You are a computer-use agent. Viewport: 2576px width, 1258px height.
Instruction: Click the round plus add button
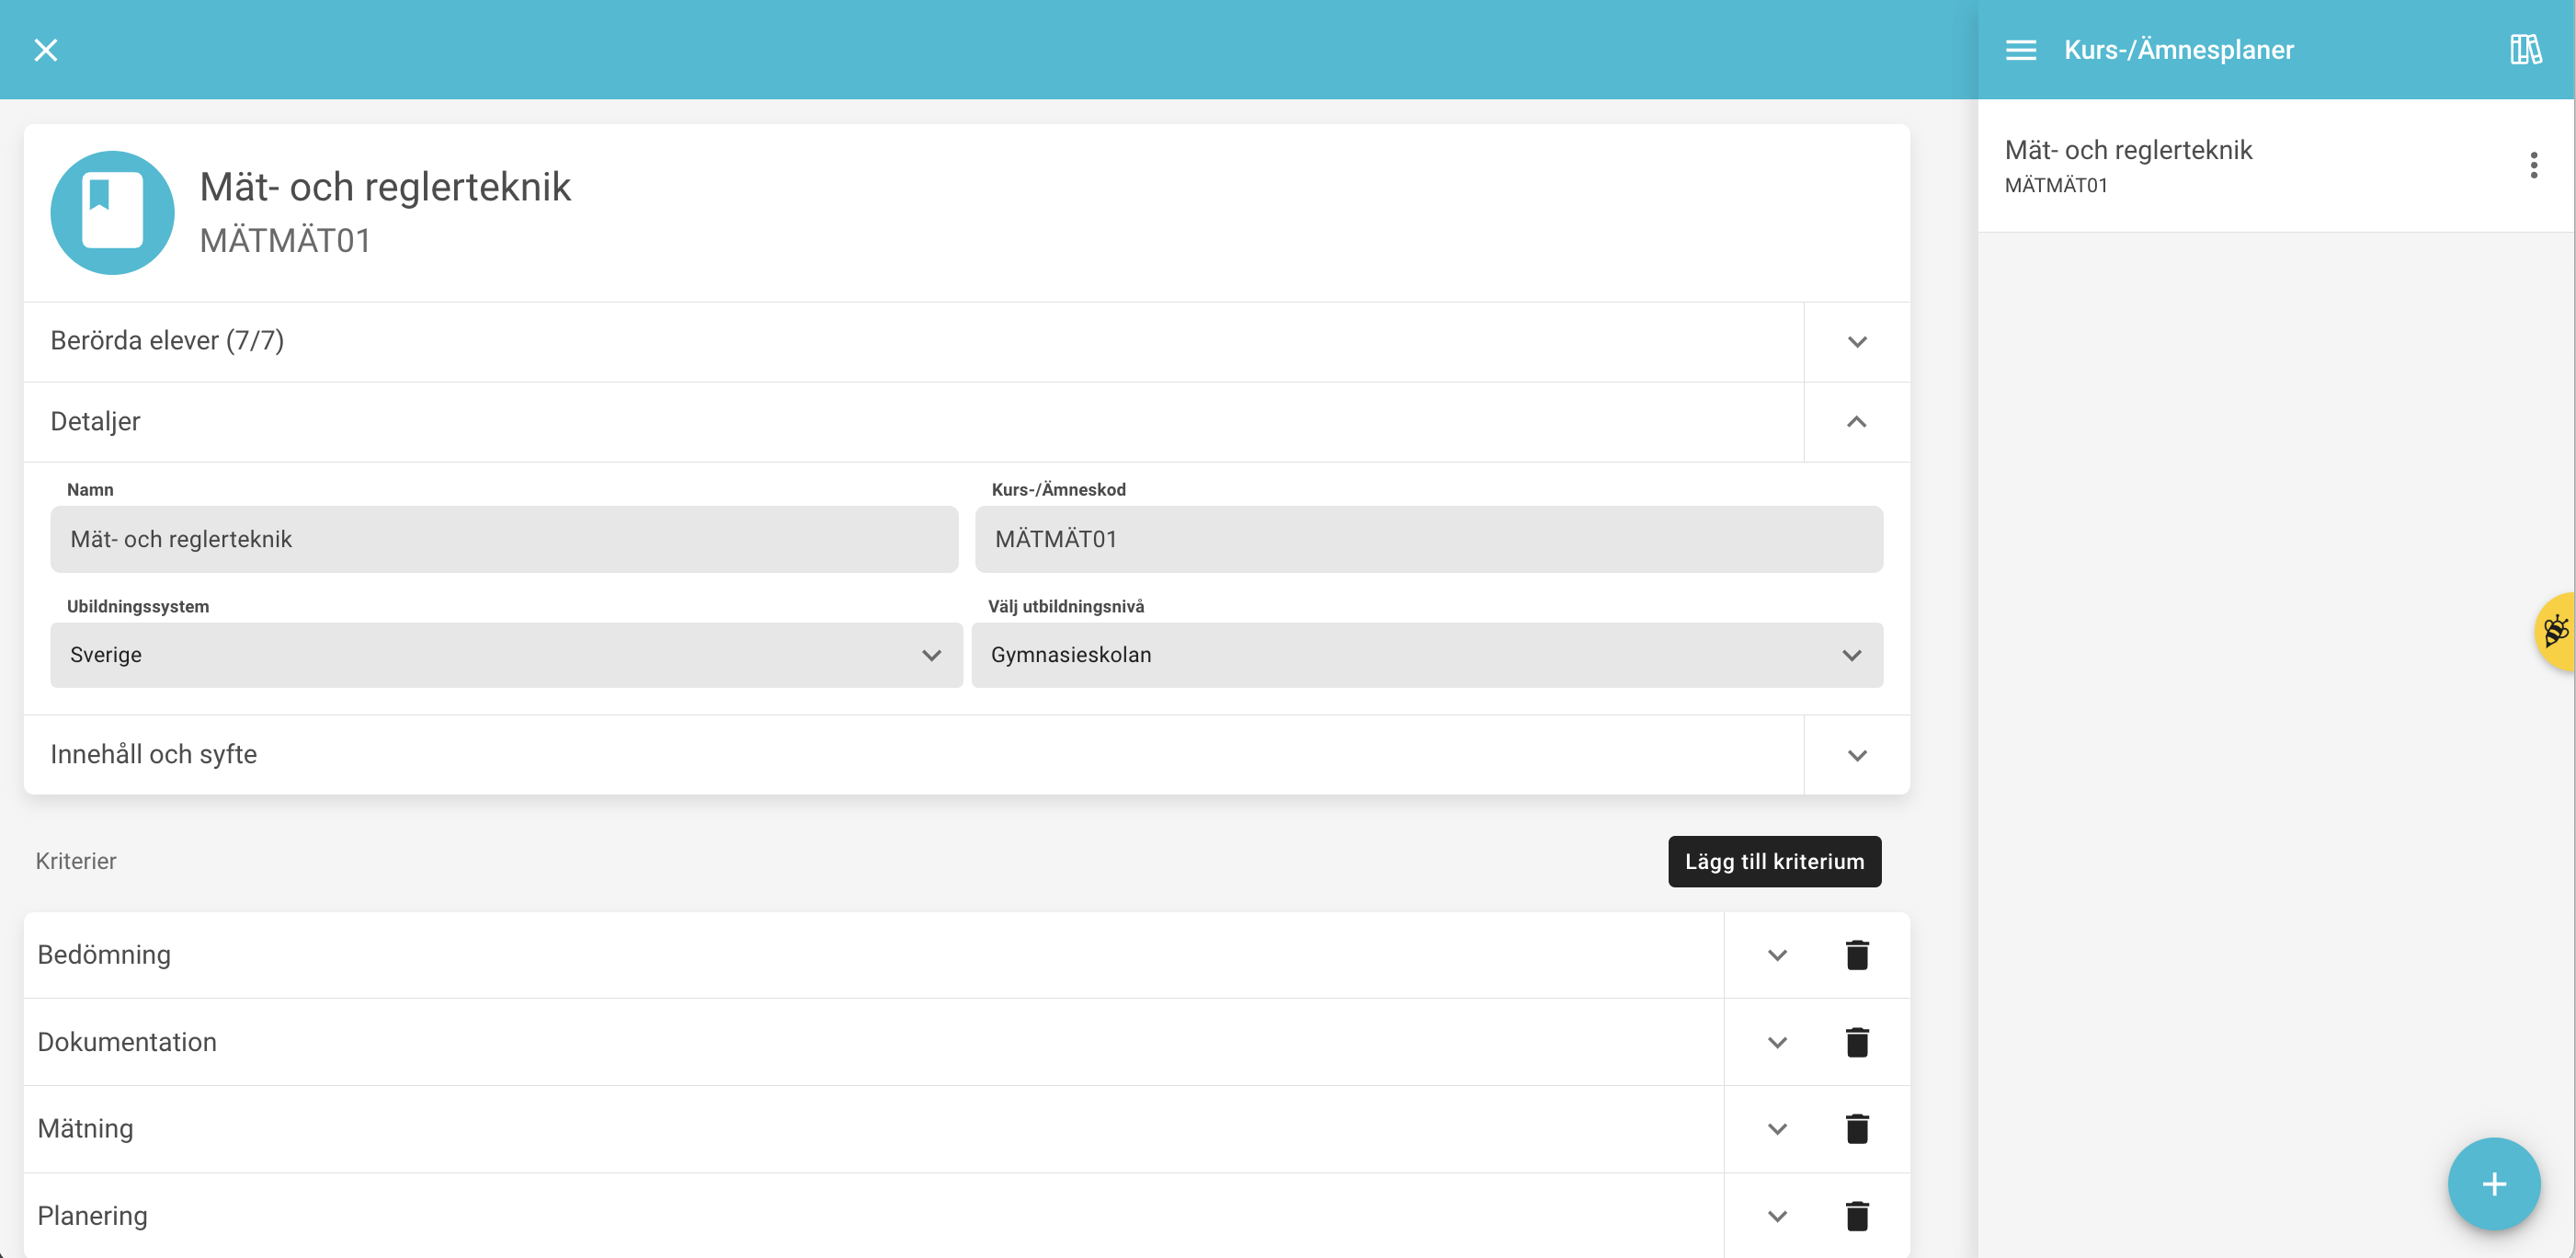coord(2493,1184)
